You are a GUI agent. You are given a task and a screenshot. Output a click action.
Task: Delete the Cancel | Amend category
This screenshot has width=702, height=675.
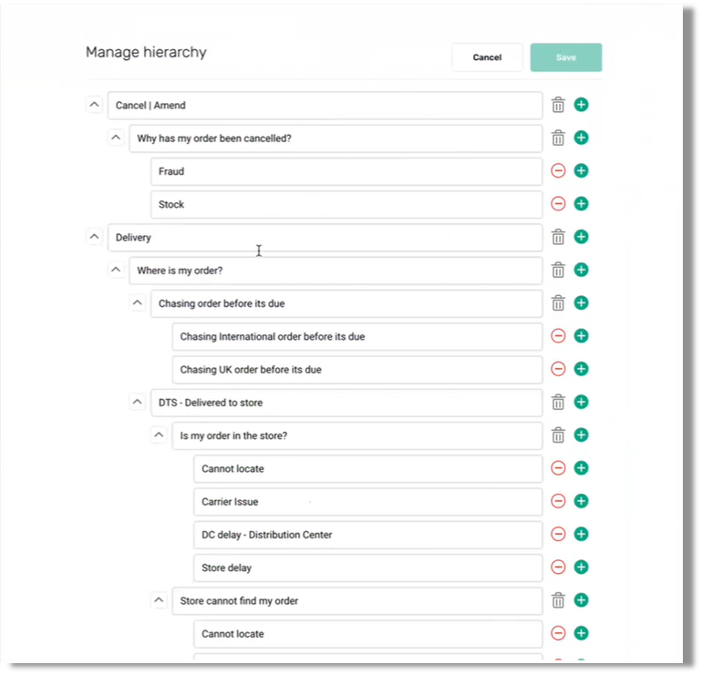[558, 105]
